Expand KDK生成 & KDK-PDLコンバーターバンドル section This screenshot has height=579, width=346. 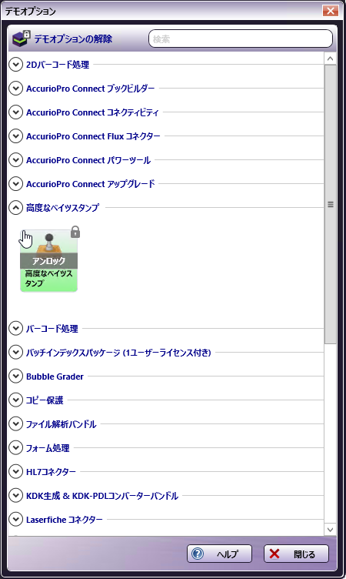click(x=15, y=496)
